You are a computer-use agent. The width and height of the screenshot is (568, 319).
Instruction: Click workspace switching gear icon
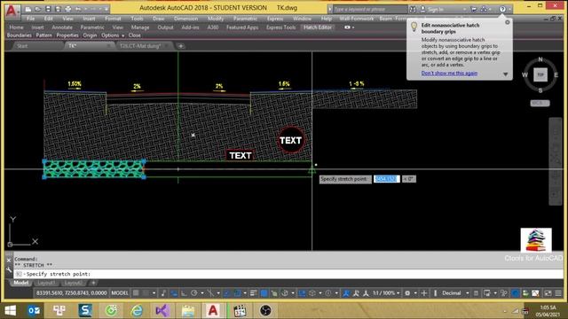[x=407, y=293]
